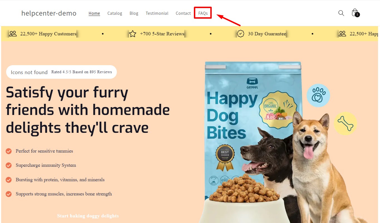Viewport: 380px width, 223px height.
Task: Click the bone icon in the yellow circle
Action: [x=345, y=123]
